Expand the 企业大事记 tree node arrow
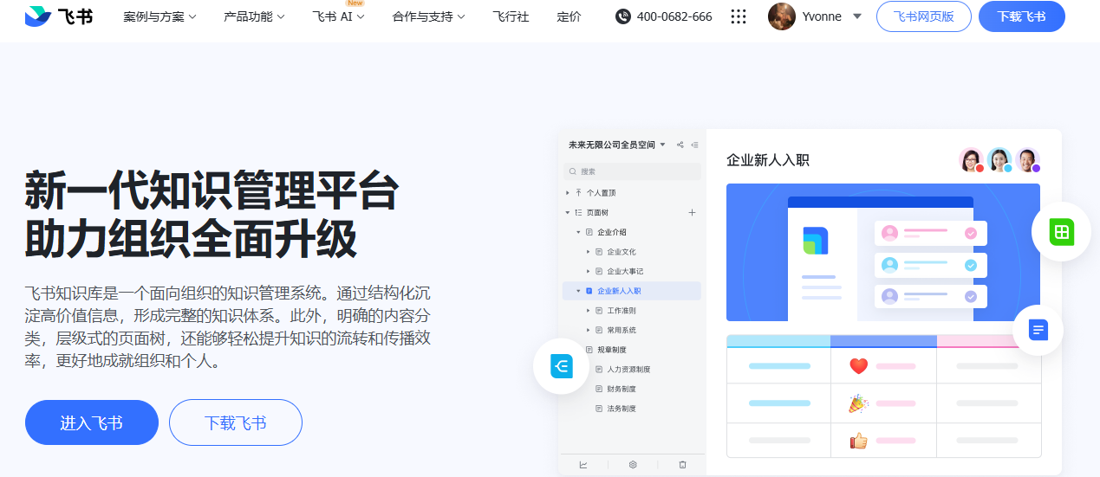The width and height of the screenshot is (1100, 477). point(589,271)
